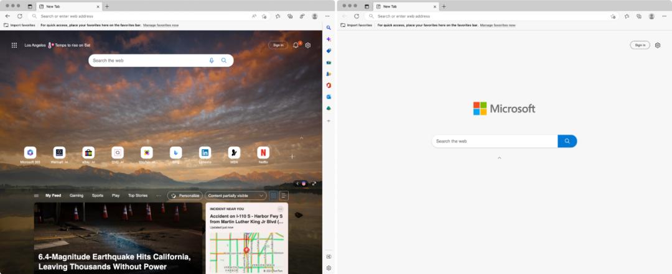Open the sidebar Microsoft 365 Office icon
The height and width of the screenshot is (274, 672).
(x=329, y=85)
